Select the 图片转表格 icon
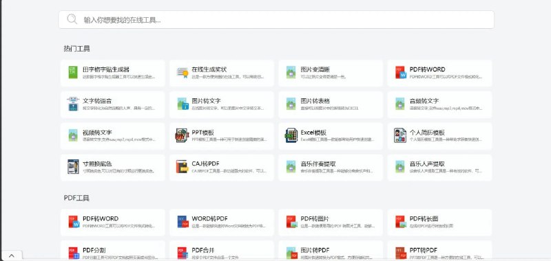This screenshot has width=551, height=261. pyautogui.click(x=291, y=104)
